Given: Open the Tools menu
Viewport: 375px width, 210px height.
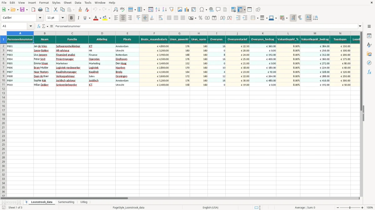Looking at the screenshot, I should point(88,2).
